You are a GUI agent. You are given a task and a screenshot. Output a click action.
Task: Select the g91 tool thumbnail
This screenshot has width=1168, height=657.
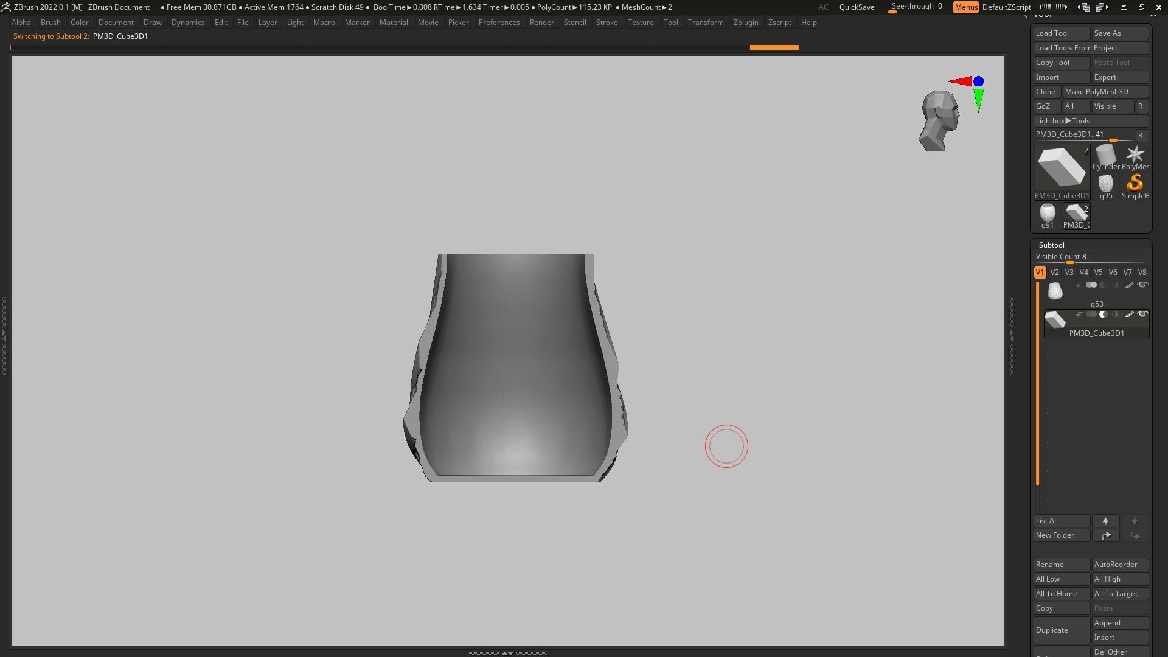(x=1047, y=215)
